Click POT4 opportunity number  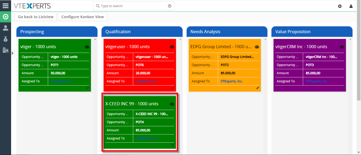point(140,122)
